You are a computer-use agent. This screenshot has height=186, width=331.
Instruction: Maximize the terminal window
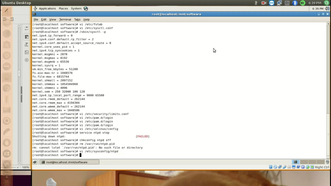coord(323,14)
